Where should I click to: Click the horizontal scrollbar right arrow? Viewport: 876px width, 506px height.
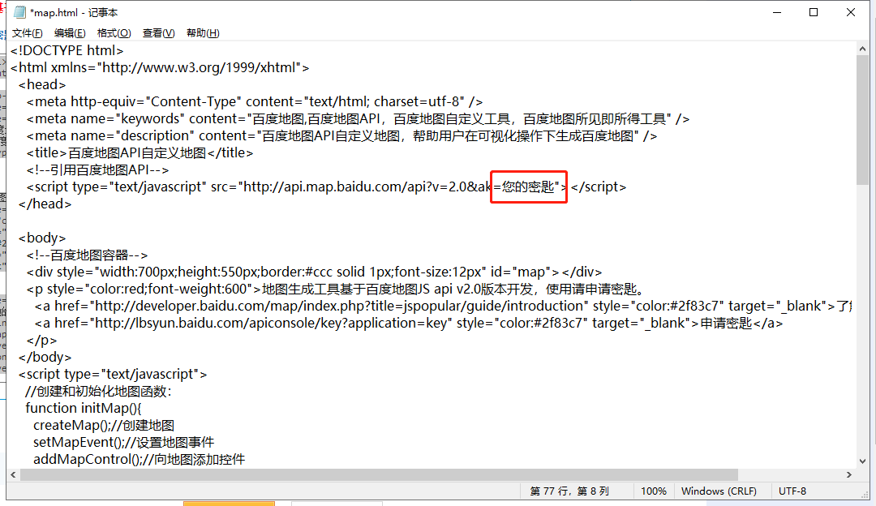coord(849,474)
